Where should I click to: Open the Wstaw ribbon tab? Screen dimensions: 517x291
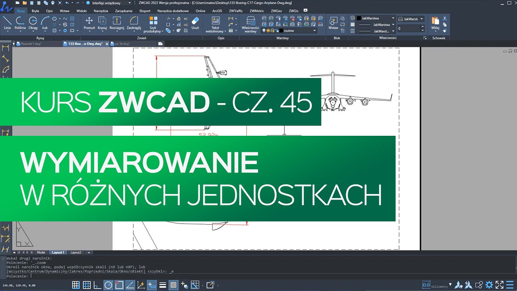pos(64,11)
